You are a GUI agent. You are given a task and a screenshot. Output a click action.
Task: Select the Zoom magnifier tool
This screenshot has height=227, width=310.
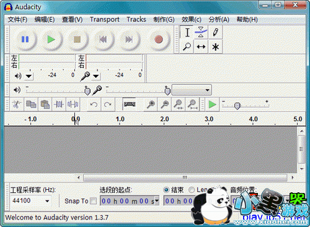187,47
